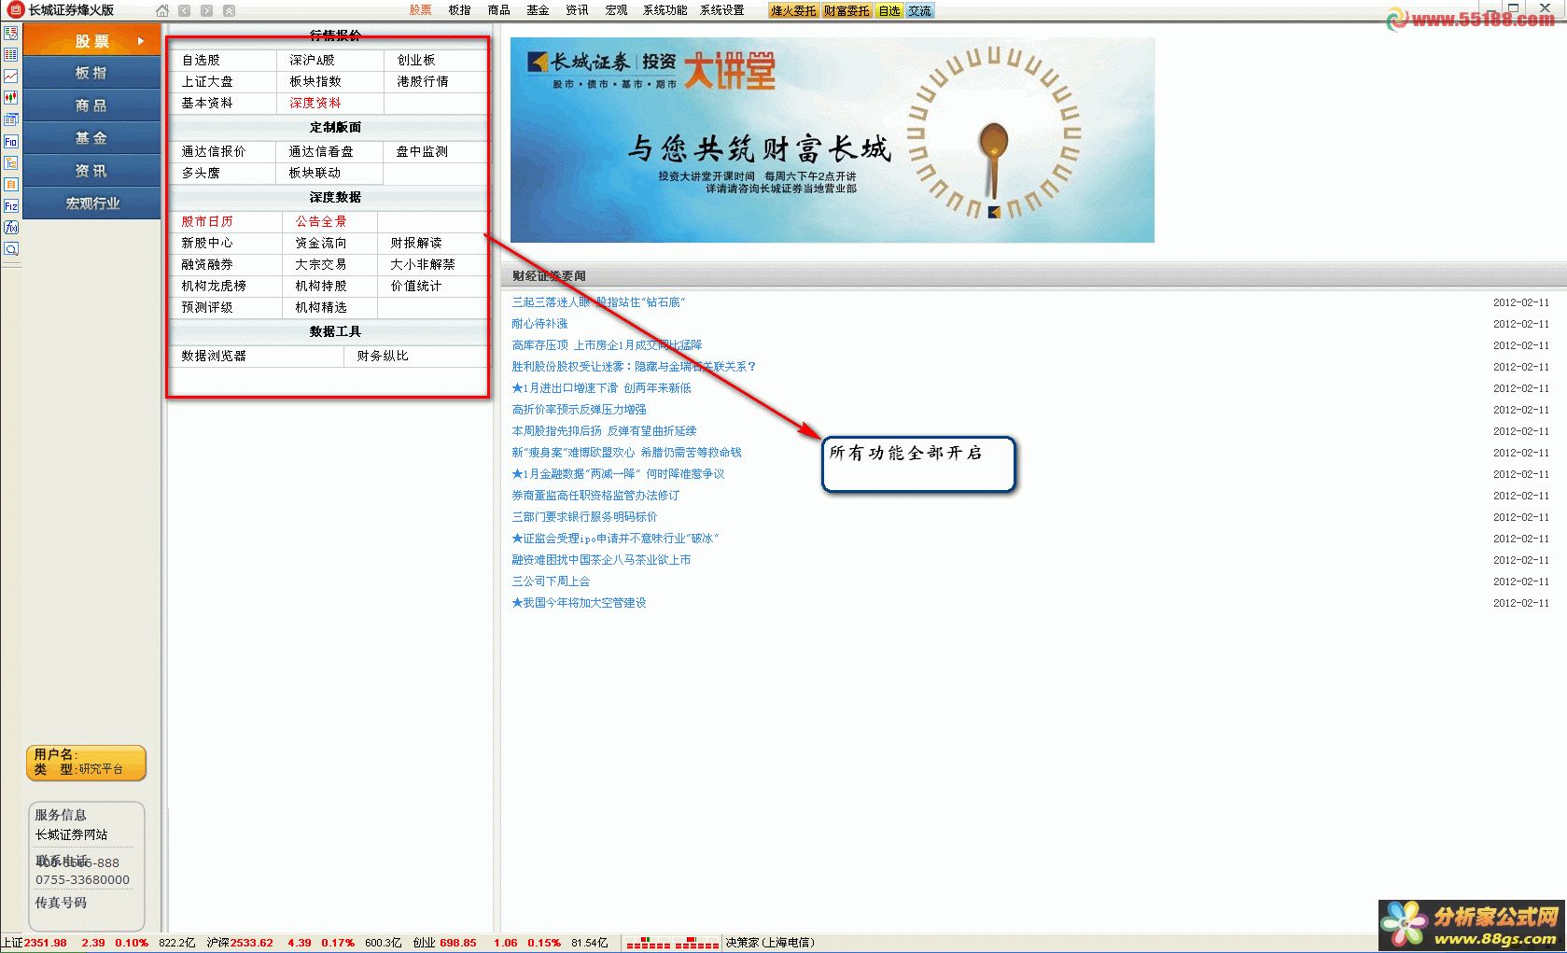Open 大小非解禁 data
Image resolution: width=1567 pixels, height=953 pixels.
tap(423, 264)
